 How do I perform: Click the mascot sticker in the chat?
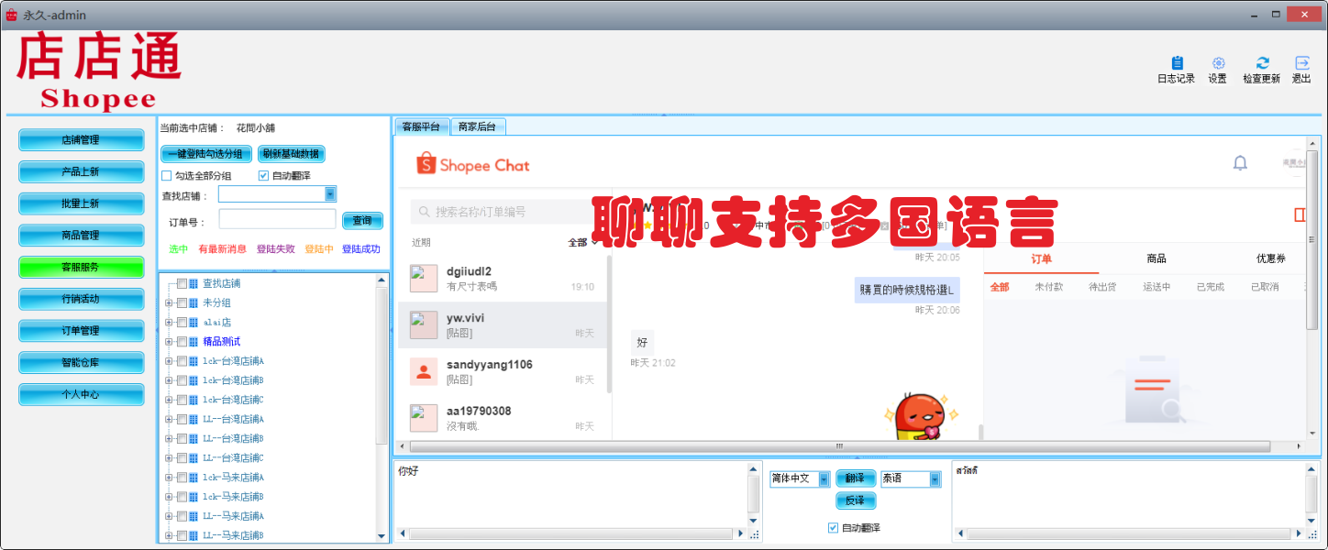[x=921, y=417]
